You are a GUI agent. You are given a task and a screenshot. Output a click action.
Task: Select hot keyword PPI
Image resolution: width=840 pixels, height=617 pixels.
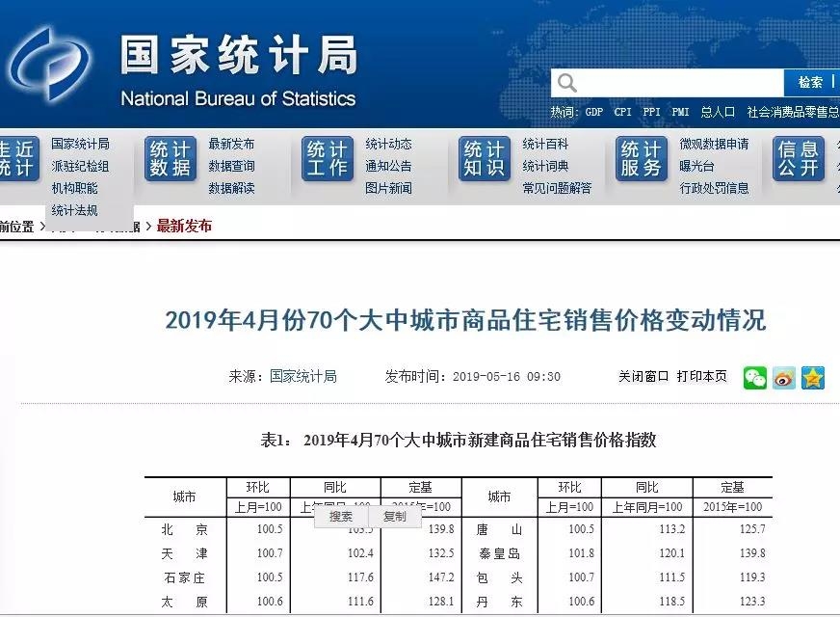[651, 112]
